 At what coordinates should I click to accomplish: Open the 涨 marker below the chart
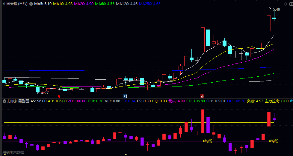(202, 96)
